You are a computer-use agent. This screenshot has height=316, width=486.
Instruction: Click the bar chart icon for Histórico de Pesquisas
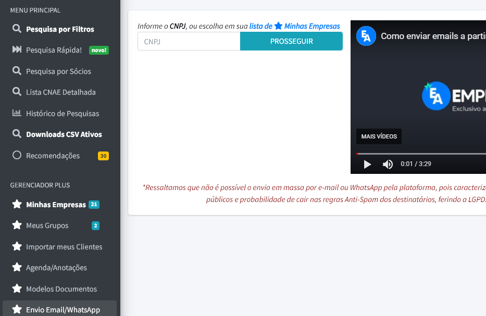17,113
